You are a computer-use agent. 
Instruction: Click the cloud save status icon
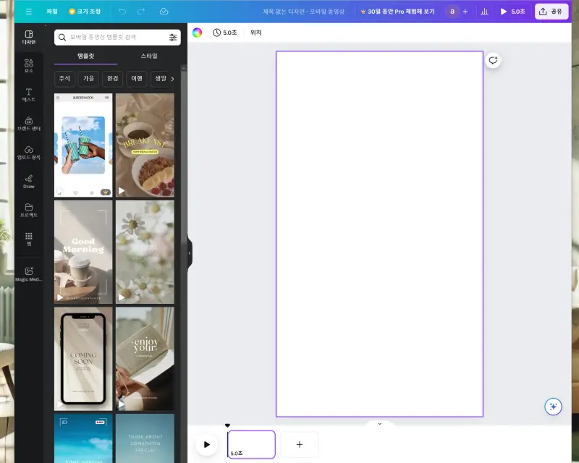pos(164,12)
